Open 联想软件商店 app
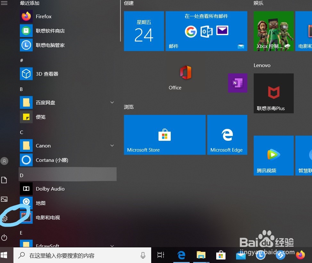Image resolution: width=312 pixels, height=263 pixels. coord(68,31)
